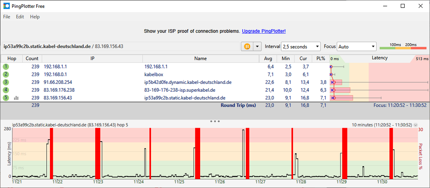Open the Edit menu
The width and height of the screenshot is (430, 188).
pyautogui.click(x=20, y=17)
